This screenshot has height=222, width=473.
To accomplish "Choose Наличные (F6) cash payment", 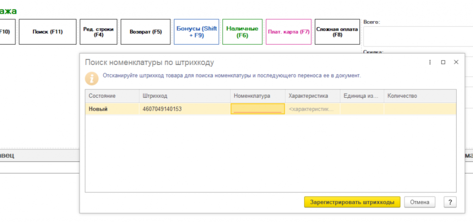I will point(242,32).
